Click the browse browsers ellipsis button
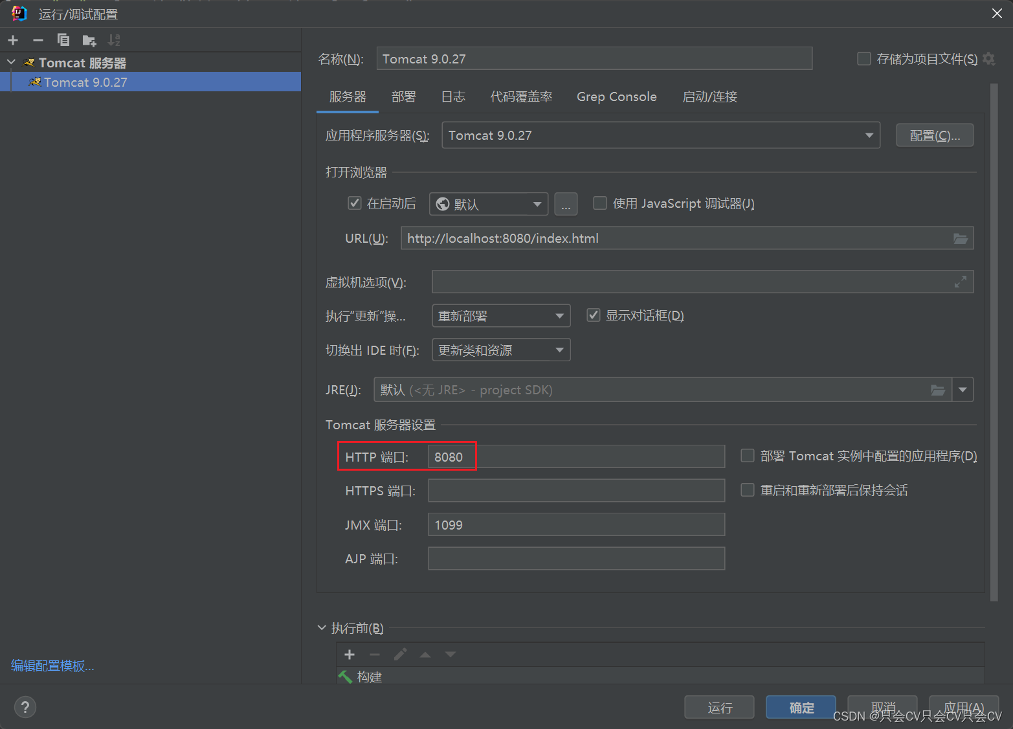Image resolution: width=1013 pixels, height=729 pixels. pyautogui.click(x=566, y=204)
